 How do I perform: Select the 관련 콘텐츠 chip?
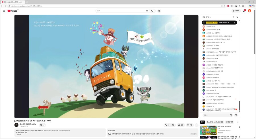coord(230,122)
